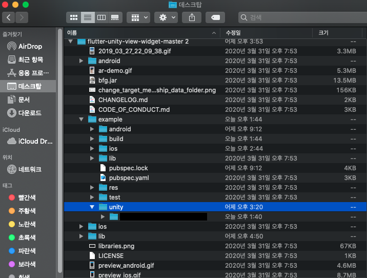The width and height of the screenshot is (367, 278).
Task: Open the group-by arrangement dropdown
Action: click(x=138, y=17)
